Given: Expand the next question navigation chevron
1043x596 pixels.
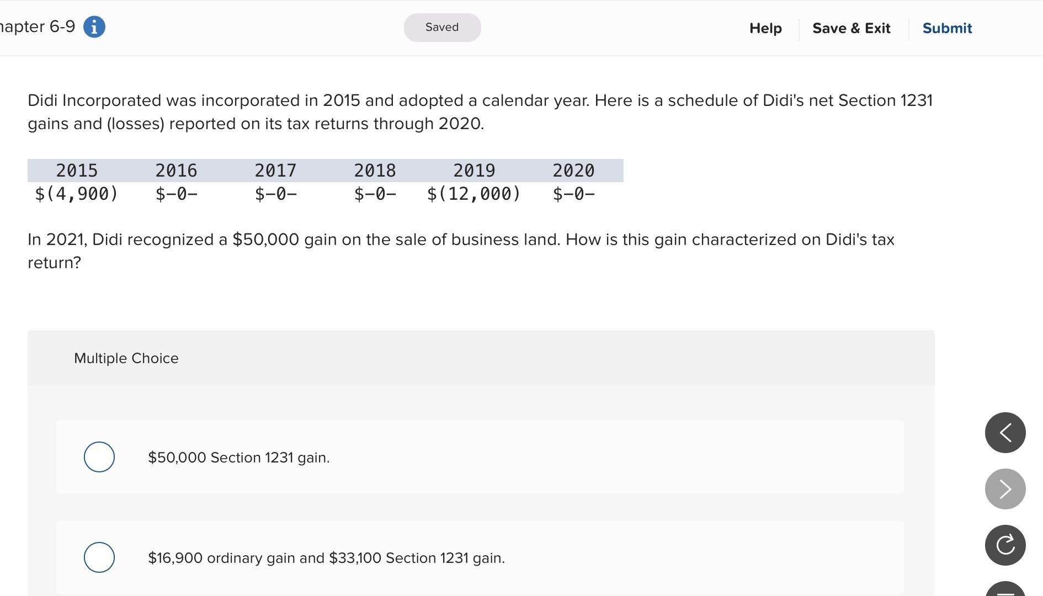Looking at the screenshot, I should [x=1005, y=488].
